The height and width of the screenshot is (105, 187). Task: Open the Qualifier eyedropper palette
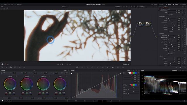point(87,67)
